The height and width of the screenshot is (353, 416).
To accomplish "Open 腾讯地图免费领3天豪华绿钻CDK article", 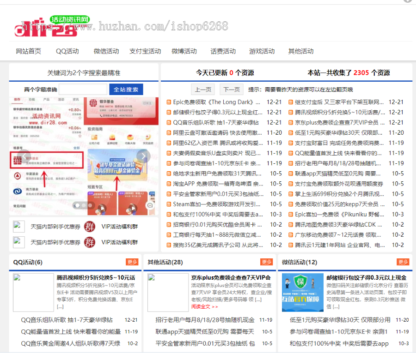I will [338, 225].
